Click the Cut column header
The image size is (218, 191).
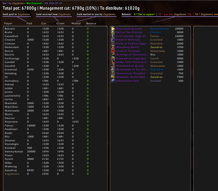pos(44,23)
